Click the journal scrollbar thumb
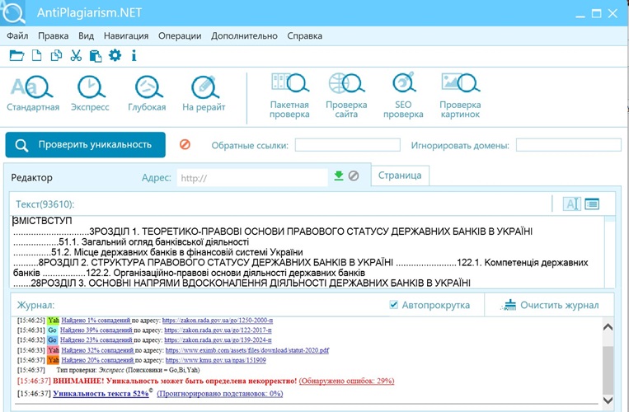 [608, 371]
